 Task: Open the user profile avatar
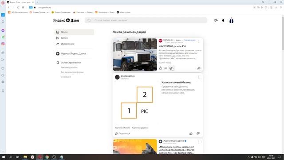click(231, 20)
